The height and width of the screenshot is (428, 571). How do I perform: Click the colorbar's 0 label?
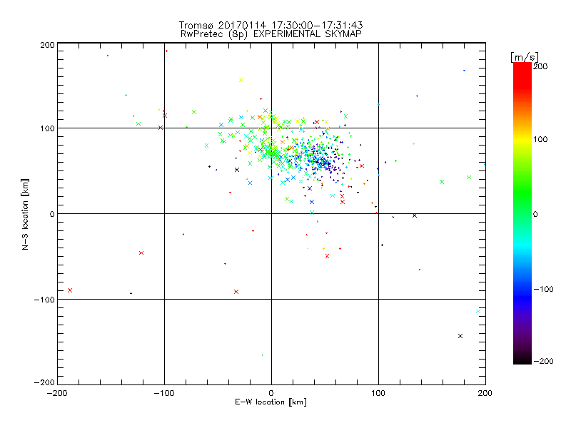[x=535, y=214]
